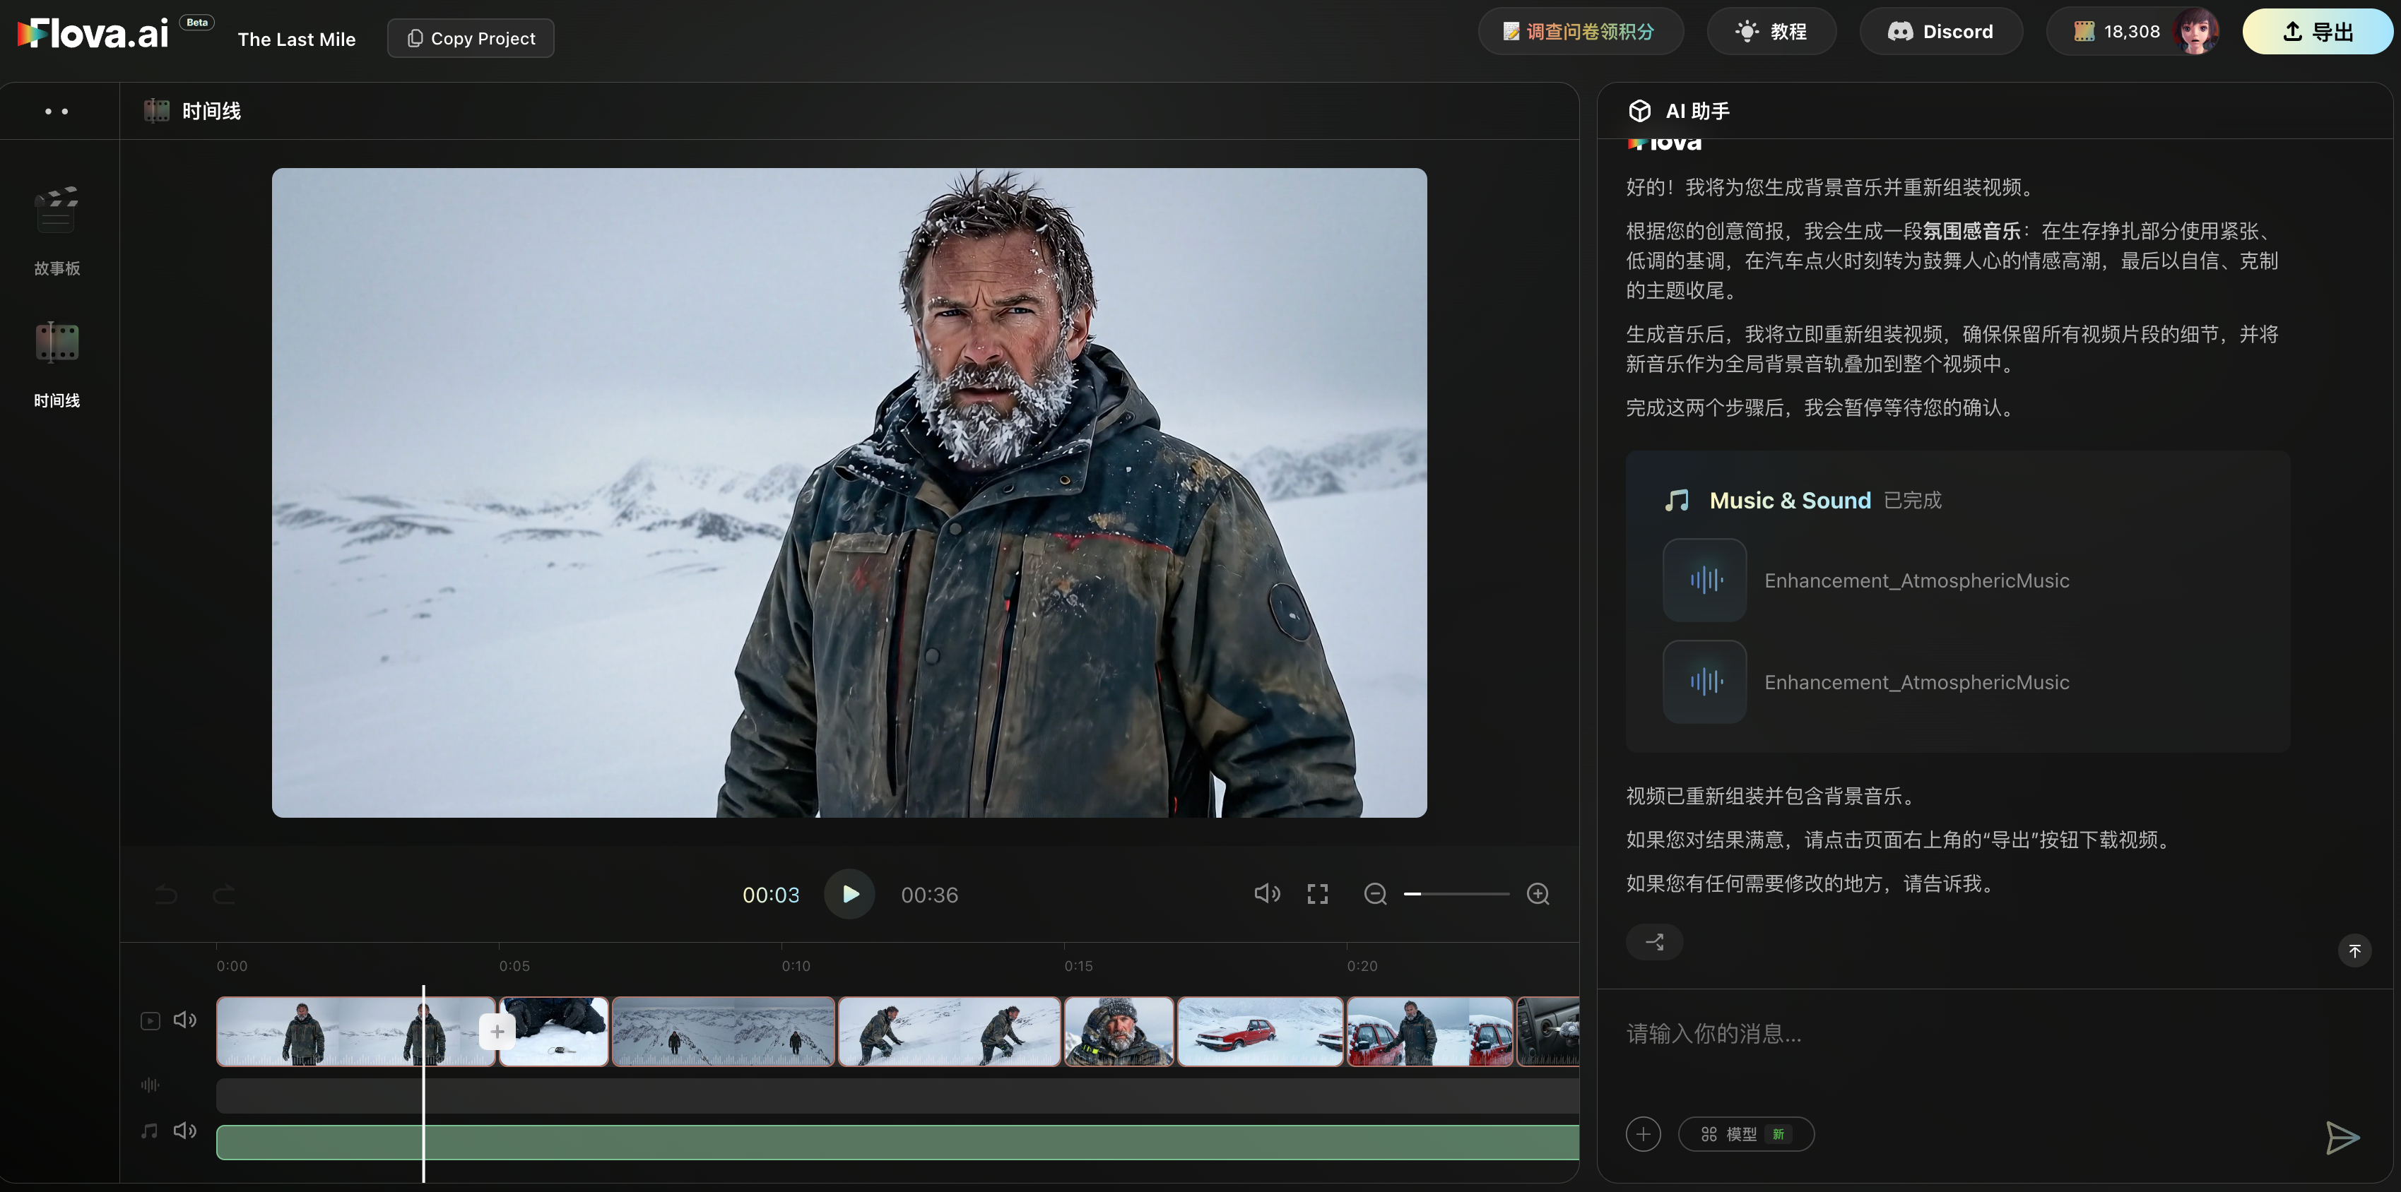Click the redo arrow icon
This screenshot has width=2401, height=1192.
point(224,895)
